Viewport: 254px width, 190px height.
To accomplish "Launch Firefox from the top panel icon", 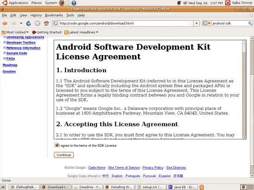I will (x=62, y=3).
